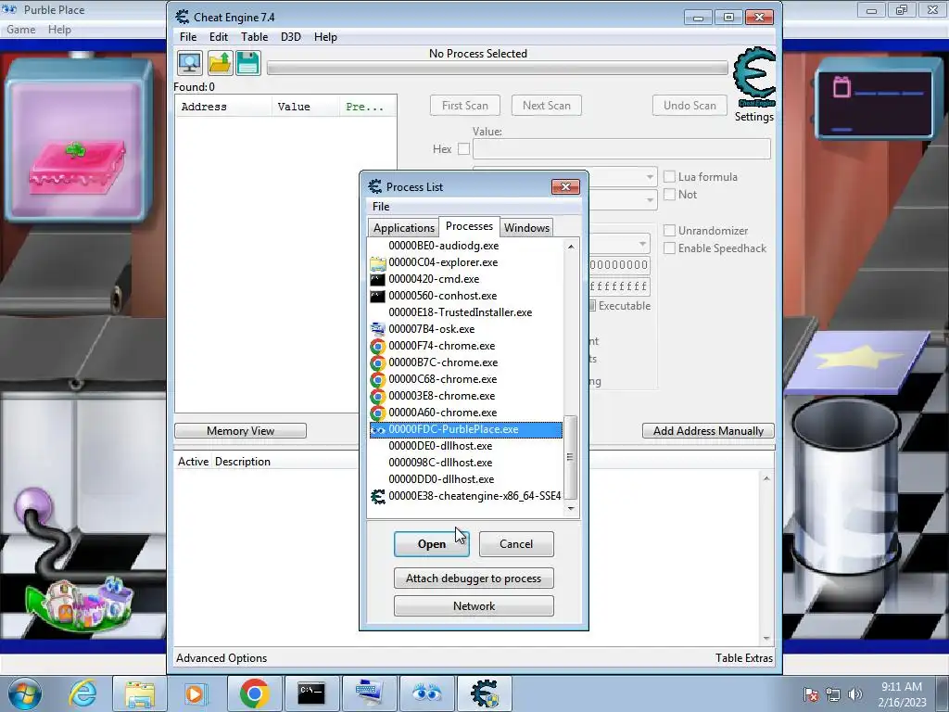This screenshot has width=949, height=712.
Task: Open Purble Place Game menu
Action: (20, 30)
